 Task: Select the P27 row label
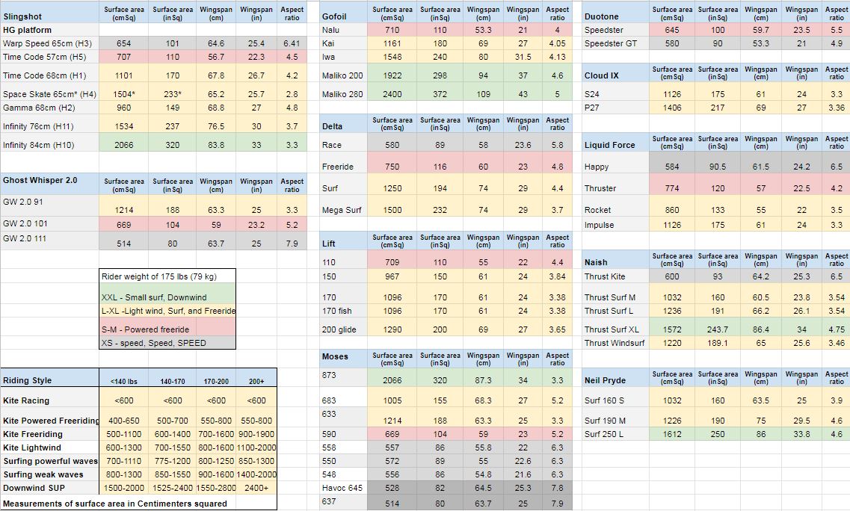[615, 108]
